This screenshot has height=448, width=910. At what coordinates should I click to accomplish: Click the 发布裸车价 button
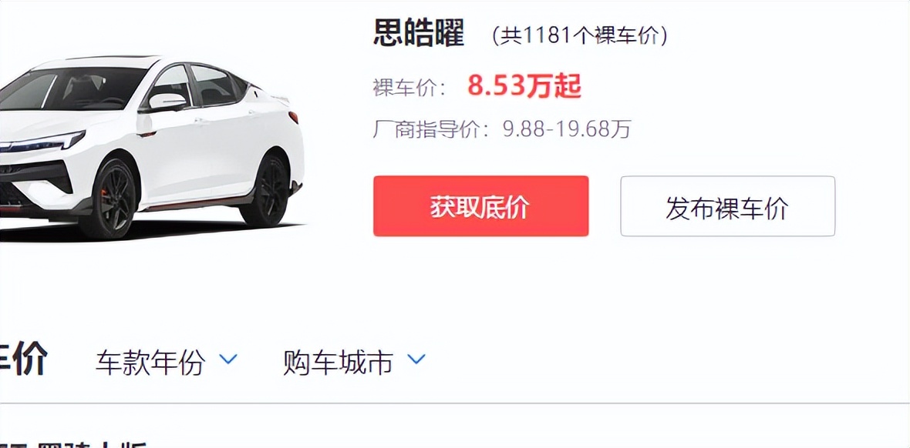(x=728, y=206)
